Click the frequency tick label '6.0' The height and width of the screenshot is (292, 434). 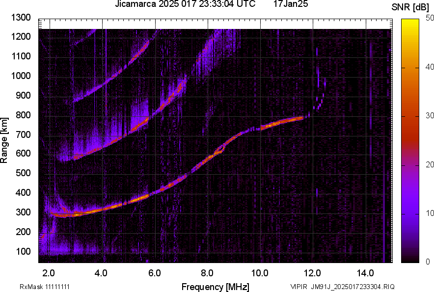click(154, 273)
